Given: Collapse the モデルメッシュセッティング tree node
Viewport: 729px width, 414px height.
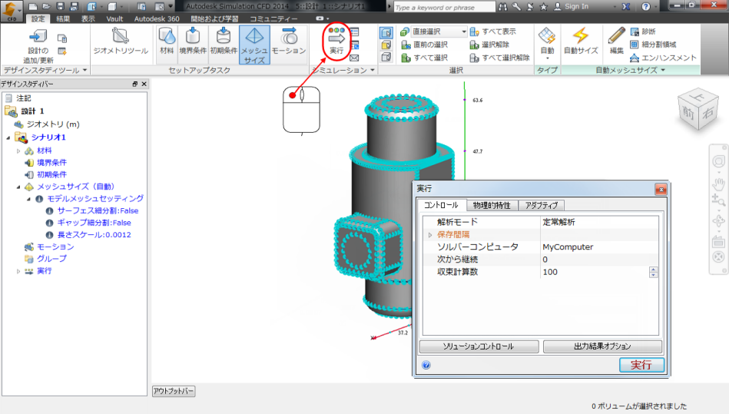Looking at the screenshot, I should (29, 199).
